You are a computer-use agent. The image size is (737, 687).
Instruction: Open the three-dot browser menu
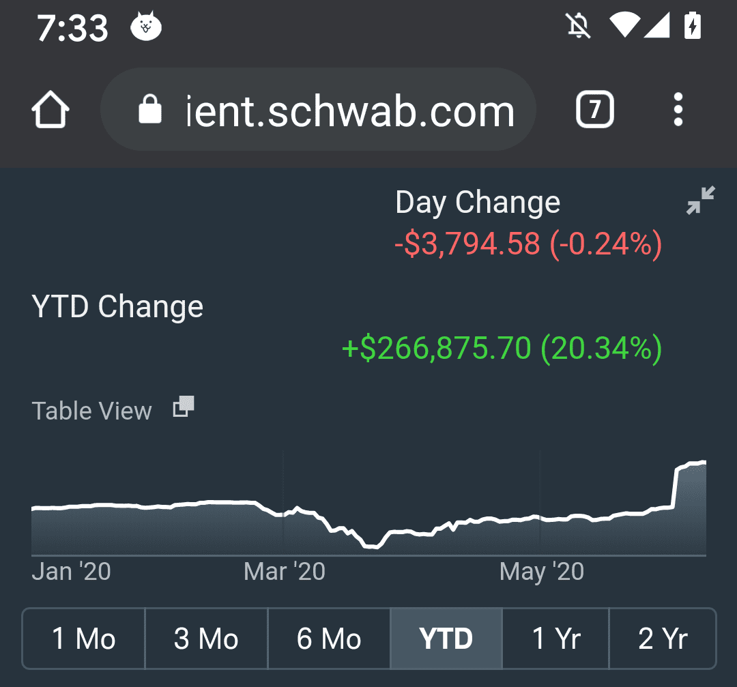pos(678,110)
